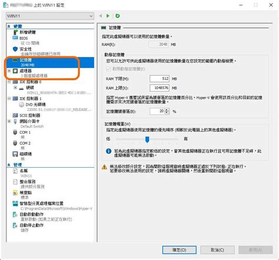Click the COM 1 port icon
The height and width of the screenshot is (260, 279).
pyautogui.click(x=15, y=133)
